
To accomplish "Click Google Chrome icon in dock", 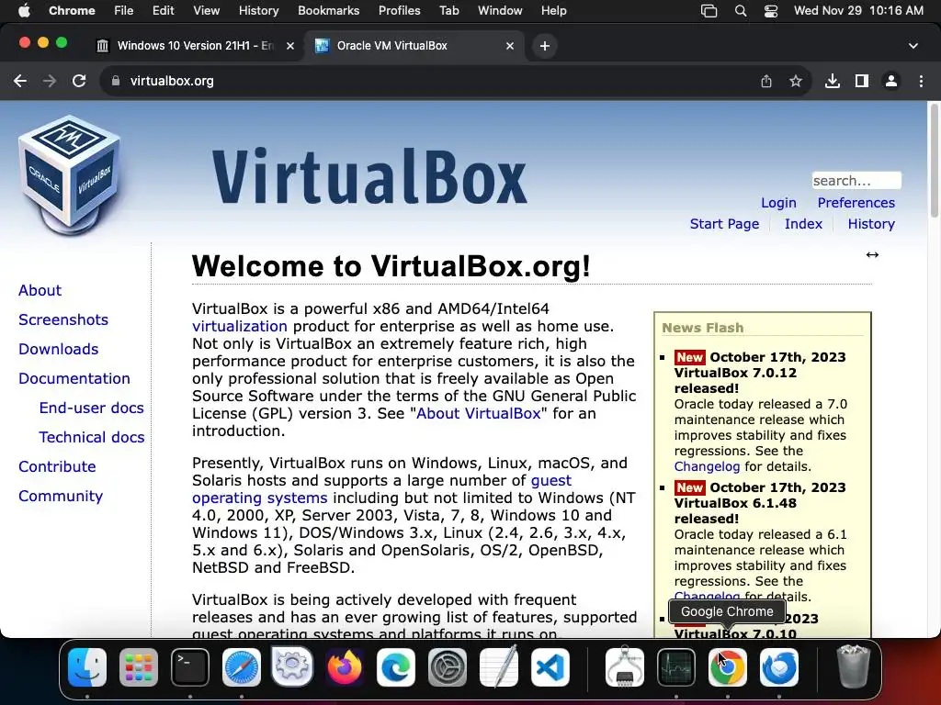I will coord(728,667).
